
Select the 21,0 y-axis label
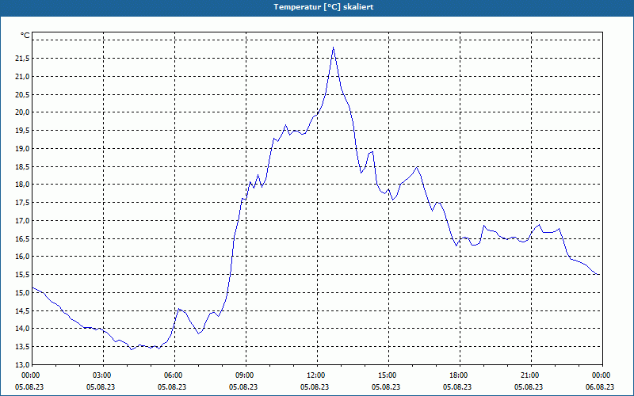pyautogui.click(x=22, y=76)
